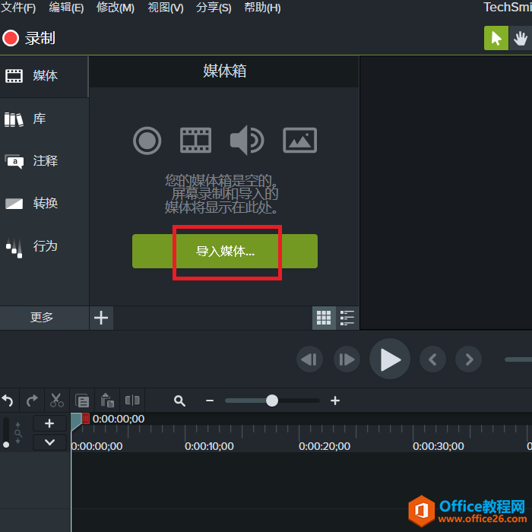Click the timeline playhead marker
The image size is (532, 532).
coord(76,421)
